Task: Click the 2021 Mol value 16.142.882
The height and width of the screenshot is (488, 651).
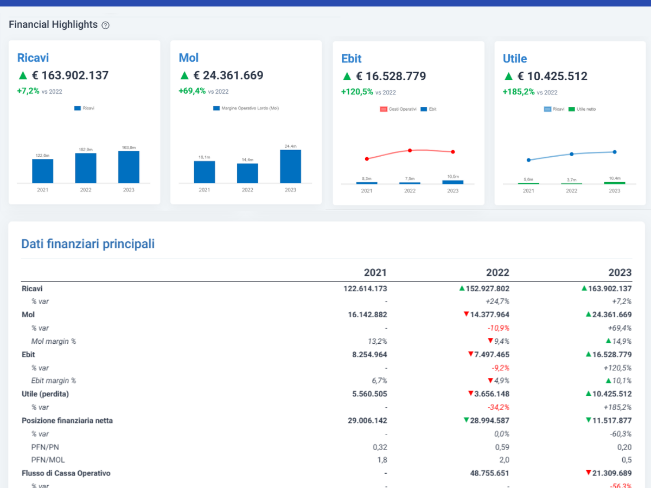Action: coord(367,314)
